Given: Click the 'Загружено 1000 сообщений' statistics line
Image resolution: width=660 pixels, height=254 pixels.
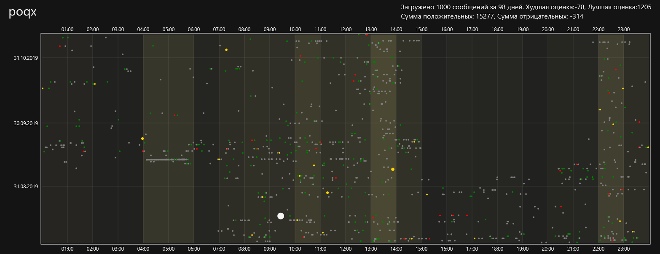Looking at the screenshot, I should pos(526,7).
